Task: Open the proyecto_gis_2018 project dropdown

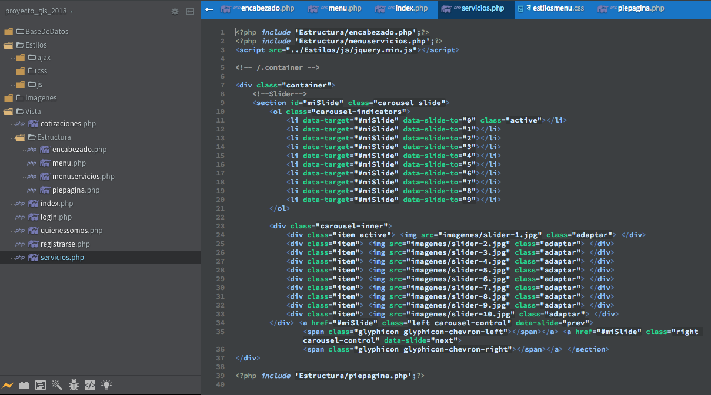Action: 39,11
